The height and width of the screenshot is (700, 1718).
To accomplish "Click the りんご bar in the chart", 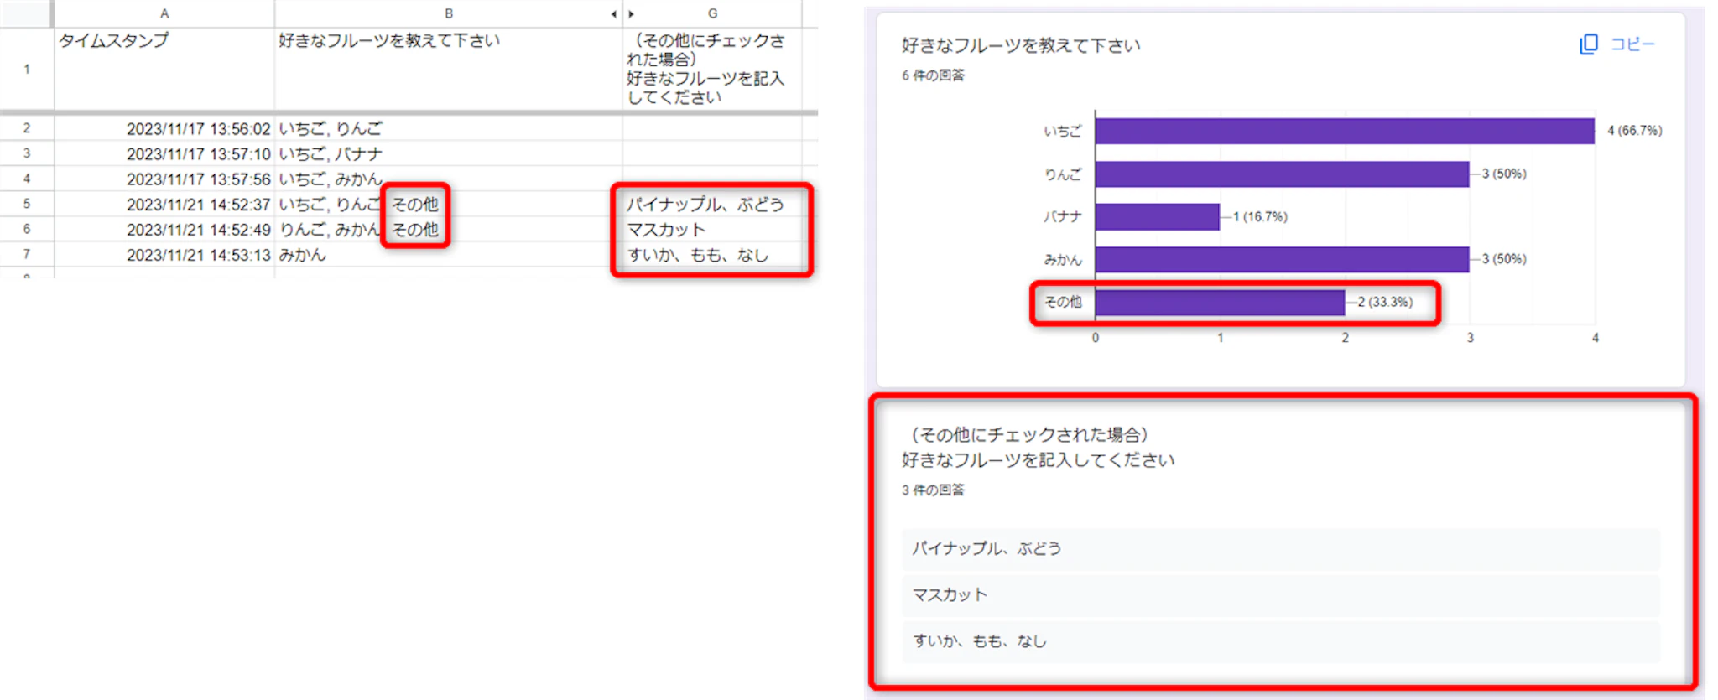I will (x=1282, y=174).
